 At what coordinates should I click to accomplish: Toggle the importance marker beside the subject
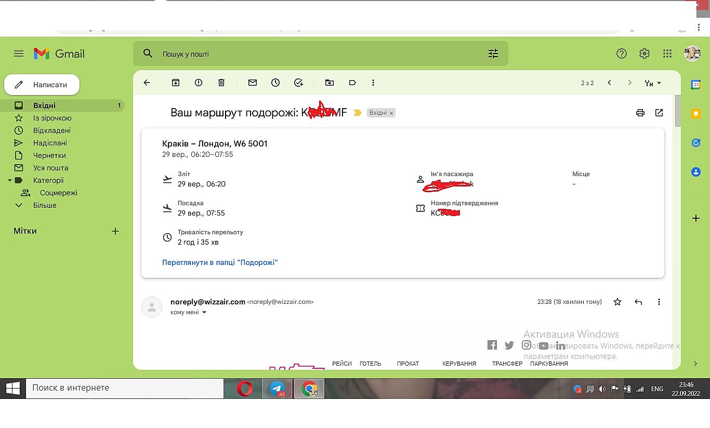pyautogui.click(x=357, y=113)
